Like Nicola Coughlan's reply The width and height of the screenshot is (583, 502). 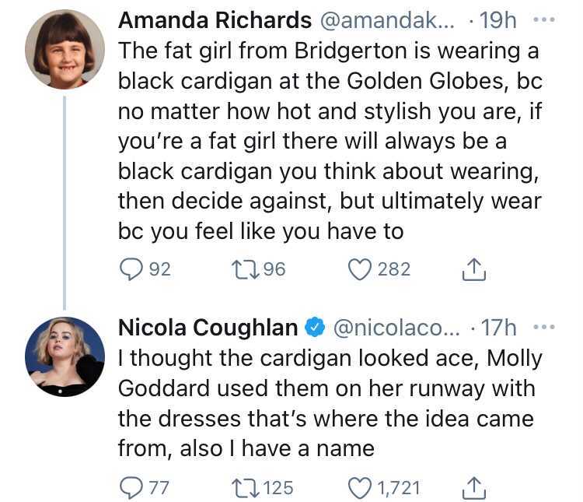tap(358, 488)
